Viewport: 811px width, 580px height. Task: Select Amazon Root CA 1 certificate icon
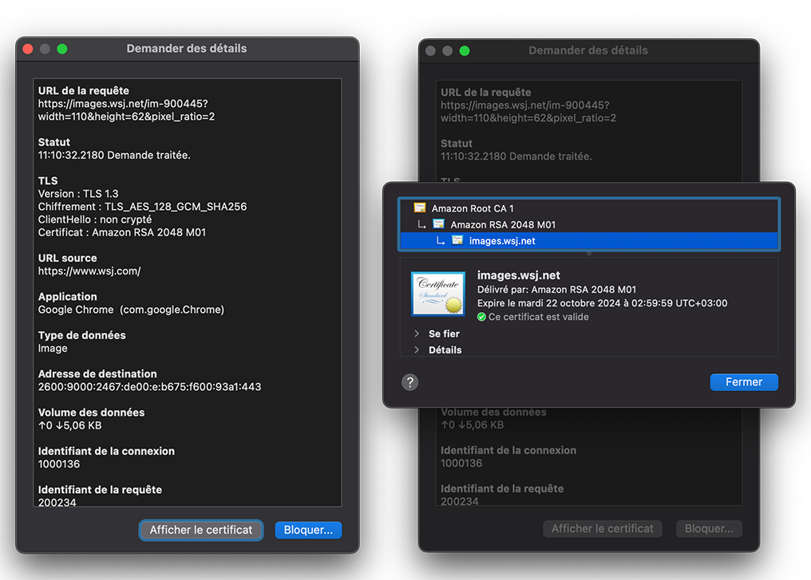pos(419,207)
